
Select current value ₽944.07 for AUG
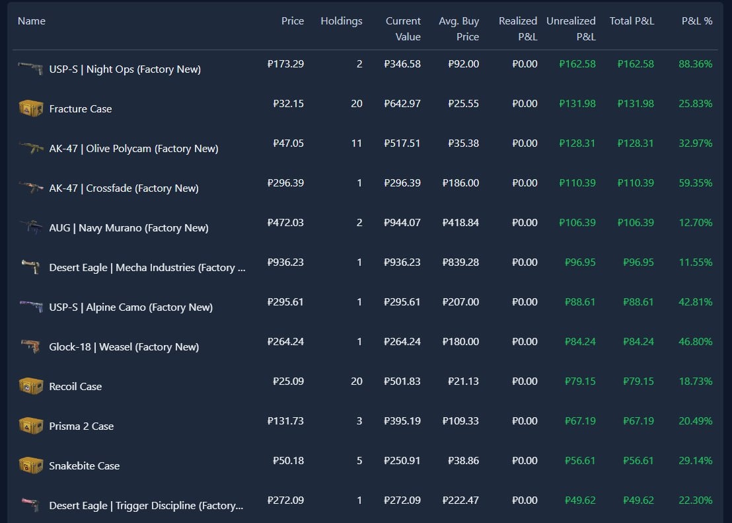pyautogui.click(x=402, y=223)
